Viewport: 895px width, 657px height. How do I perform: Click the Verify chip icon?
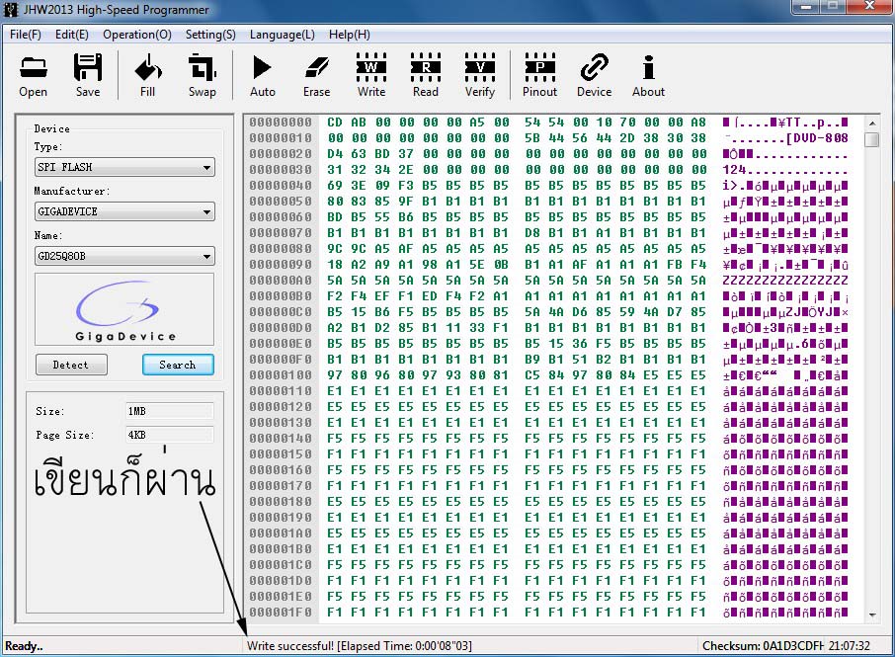pos(480,74)
